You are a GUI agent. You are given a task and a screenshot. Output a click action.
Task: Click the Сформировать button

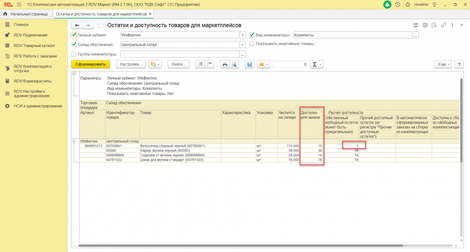pyautogui.click(x=90, y=64)
